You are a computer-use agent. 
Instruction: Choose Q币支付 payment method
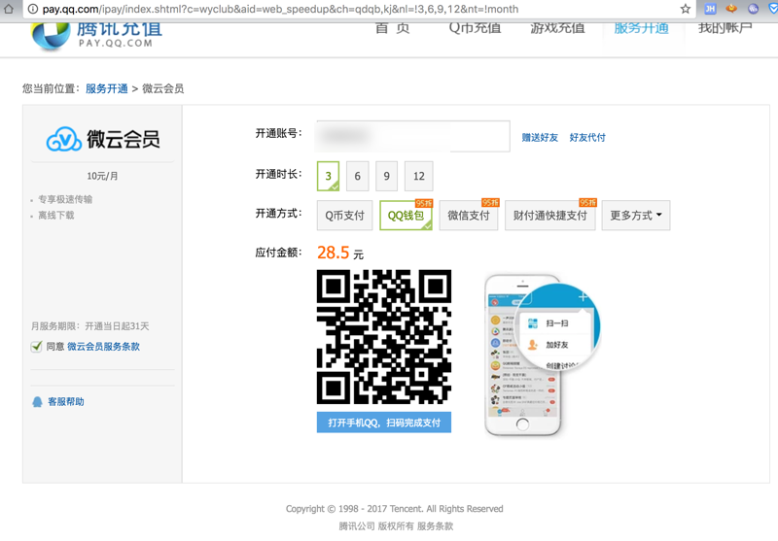(x=345, y=216)
